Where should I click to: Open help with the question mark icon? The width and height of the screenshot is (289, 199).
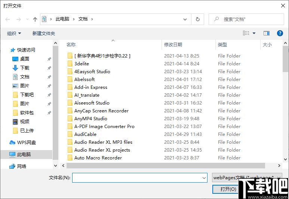(280, 33)
